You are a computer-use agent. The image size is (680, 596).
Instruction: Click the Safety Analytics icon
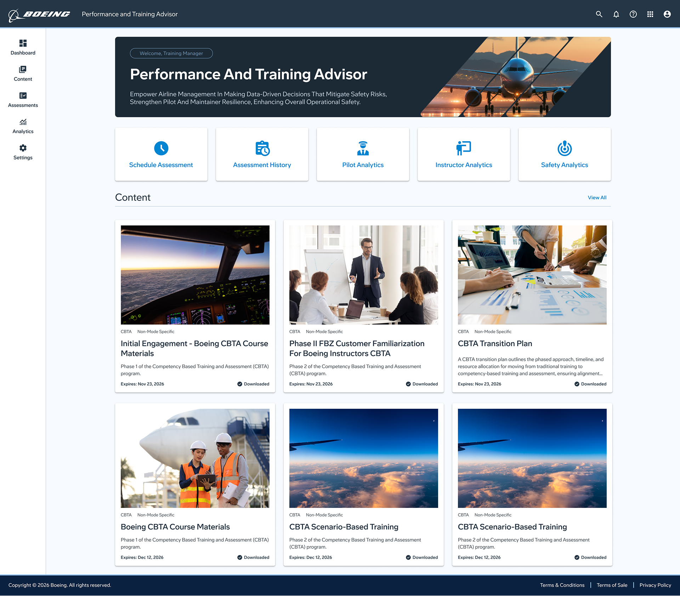click(x=565, y=148)
